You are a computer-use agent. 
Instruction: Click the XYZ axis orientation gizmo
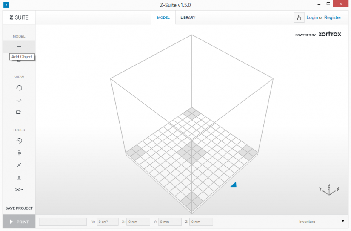(329, 190)
